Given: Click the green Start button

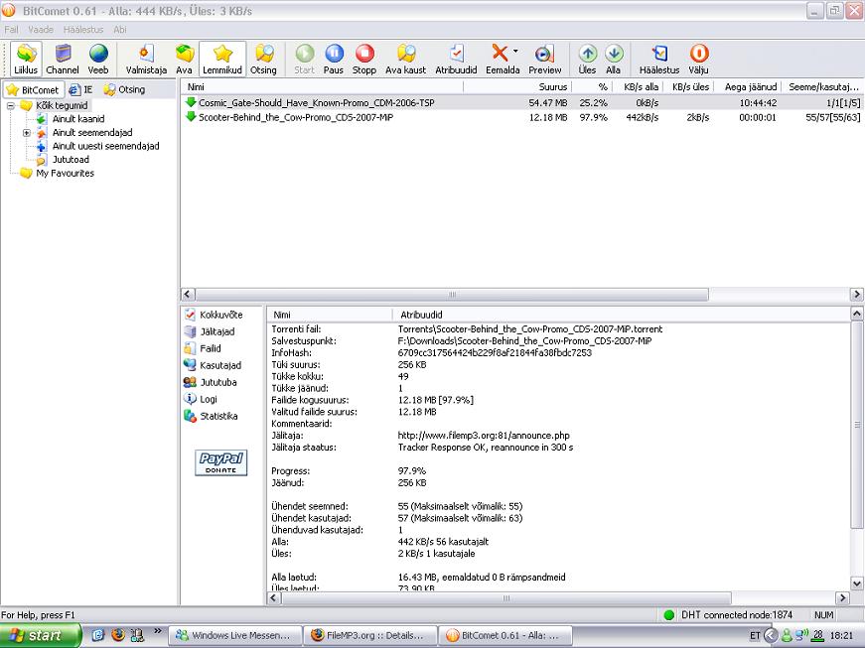Looking at the screenshot, I should point(305,59).
